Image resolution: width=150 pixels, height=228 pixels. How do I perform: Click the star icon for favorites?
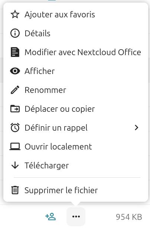[x=15, y=14]
